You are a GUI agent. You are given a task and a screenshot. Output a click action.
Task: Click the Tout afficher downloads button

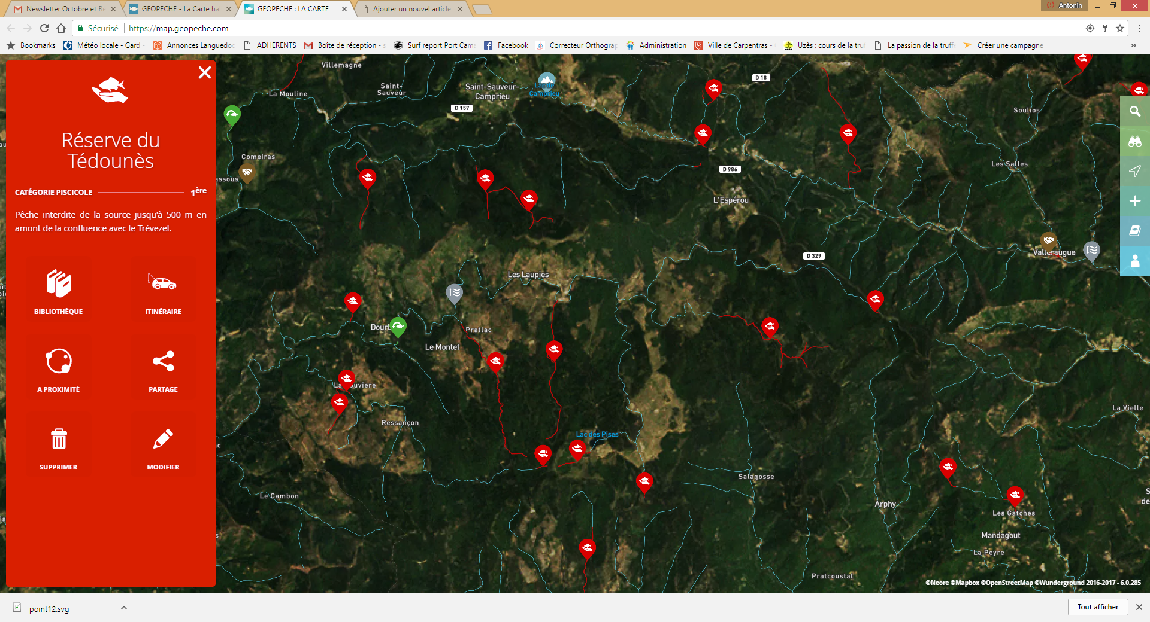[x=1097, y=607]
